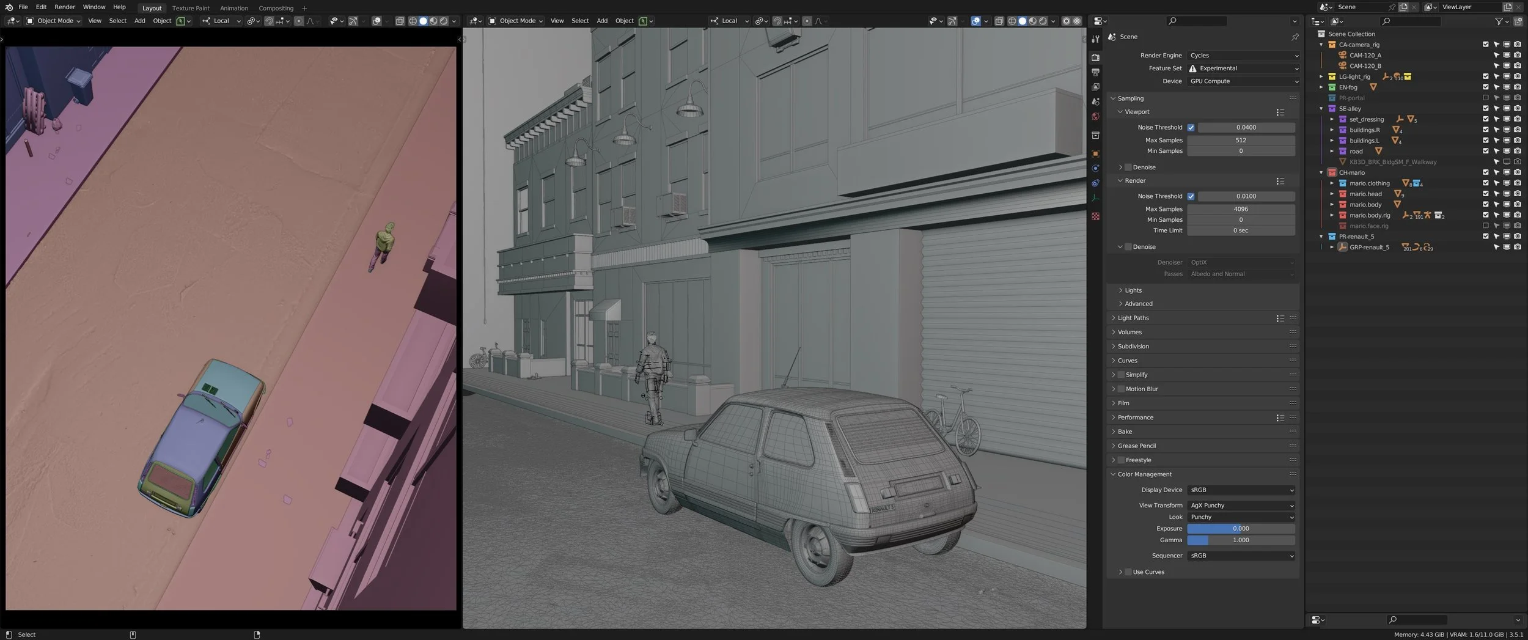Select the CAM-120_A camera in outliner
Image resolution: width=1528 pixels, height=640 pixels.
(1365, 55)
